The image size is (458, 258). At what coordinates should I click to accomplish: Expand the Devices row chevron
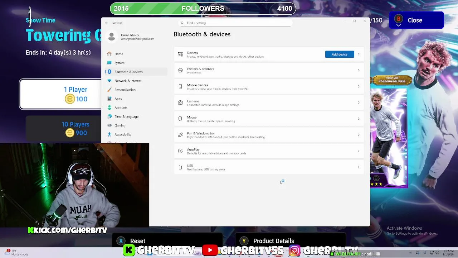[359, 54]
